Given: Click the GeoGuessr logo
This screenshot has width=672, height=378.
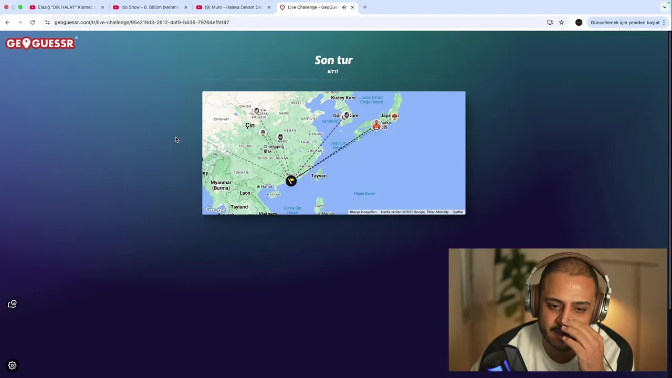Looking at the screenshot, I should (41, 43).
